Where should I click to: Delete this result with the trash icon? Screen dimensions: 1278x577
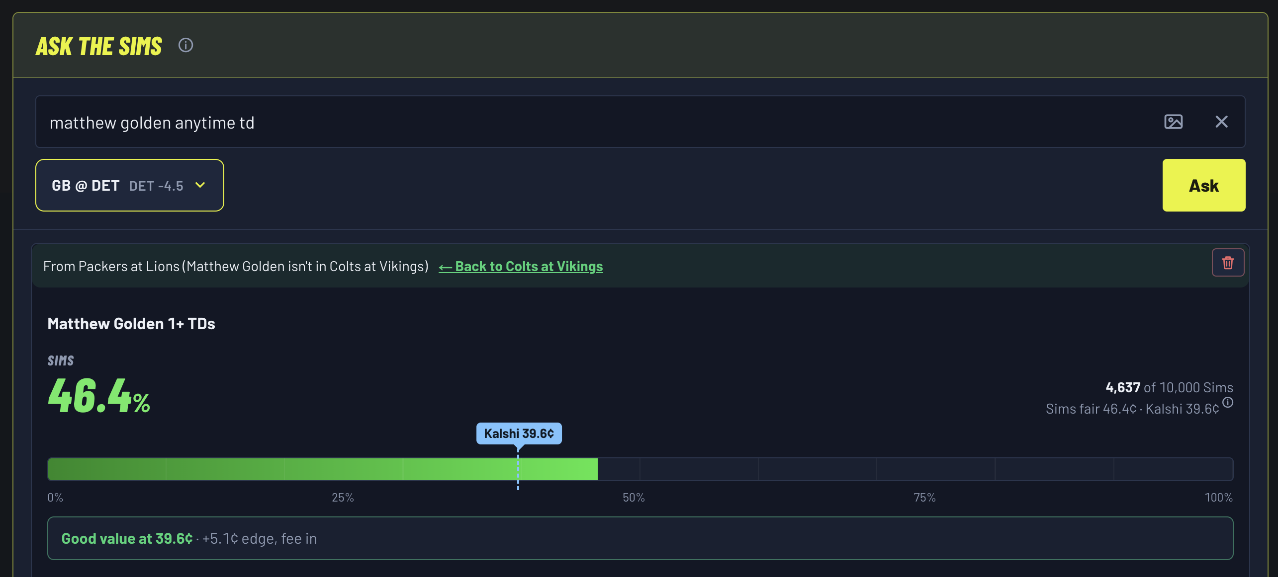1228,262
